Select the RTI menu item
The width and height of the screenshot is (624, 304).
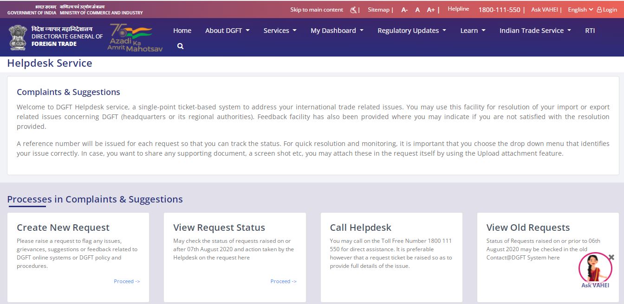[x=590, y=30]
